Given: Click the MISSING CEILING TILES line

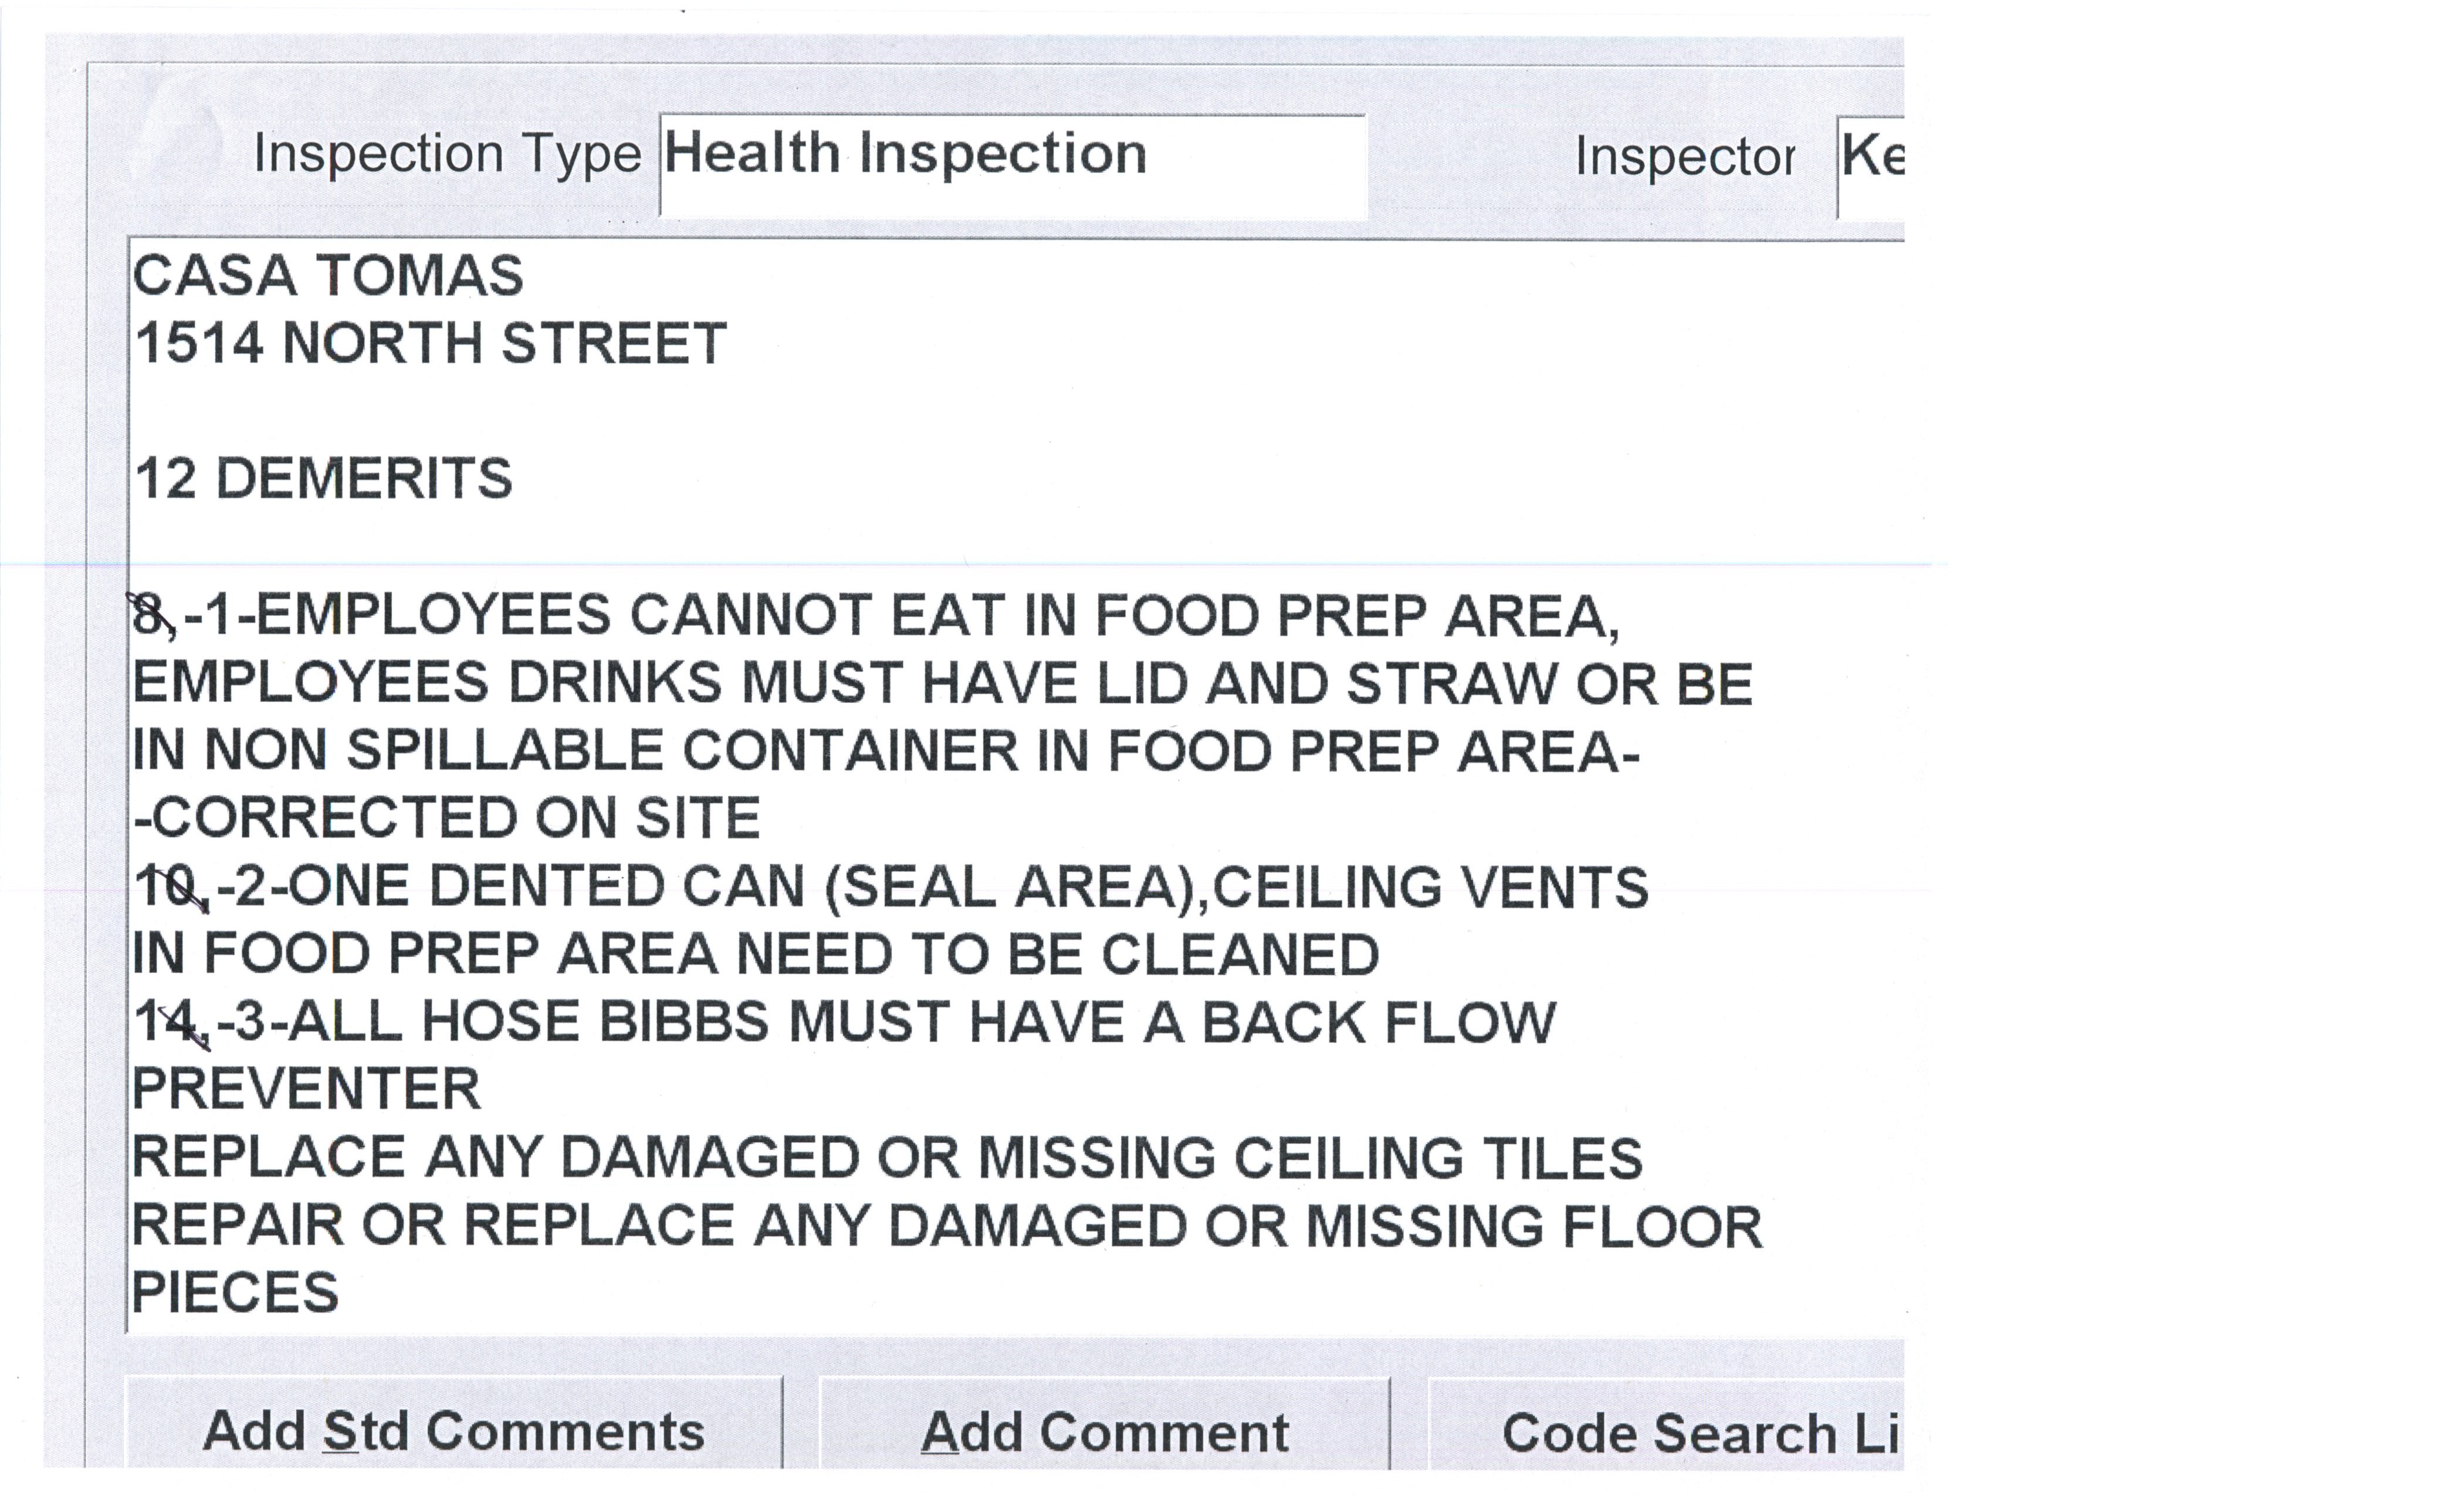Looking at the screenshot, I should pos(887,1157).
